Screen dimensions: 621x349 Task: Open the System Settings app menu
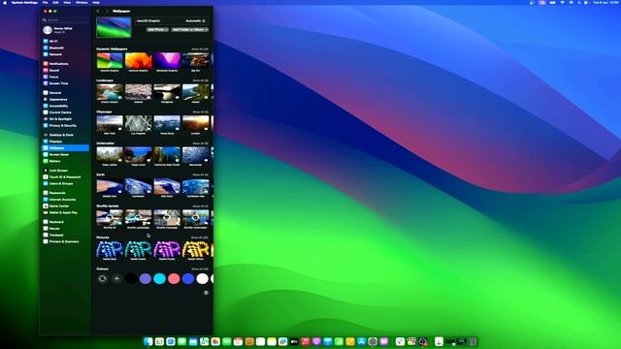coord(25,2)
